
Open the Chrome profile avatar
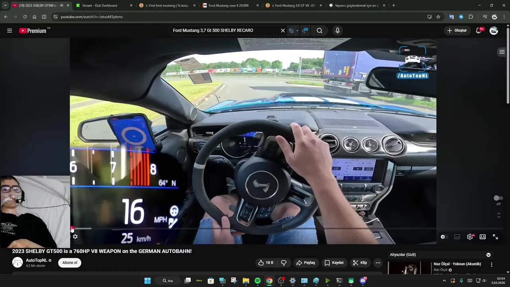click(x=494, y=17)
